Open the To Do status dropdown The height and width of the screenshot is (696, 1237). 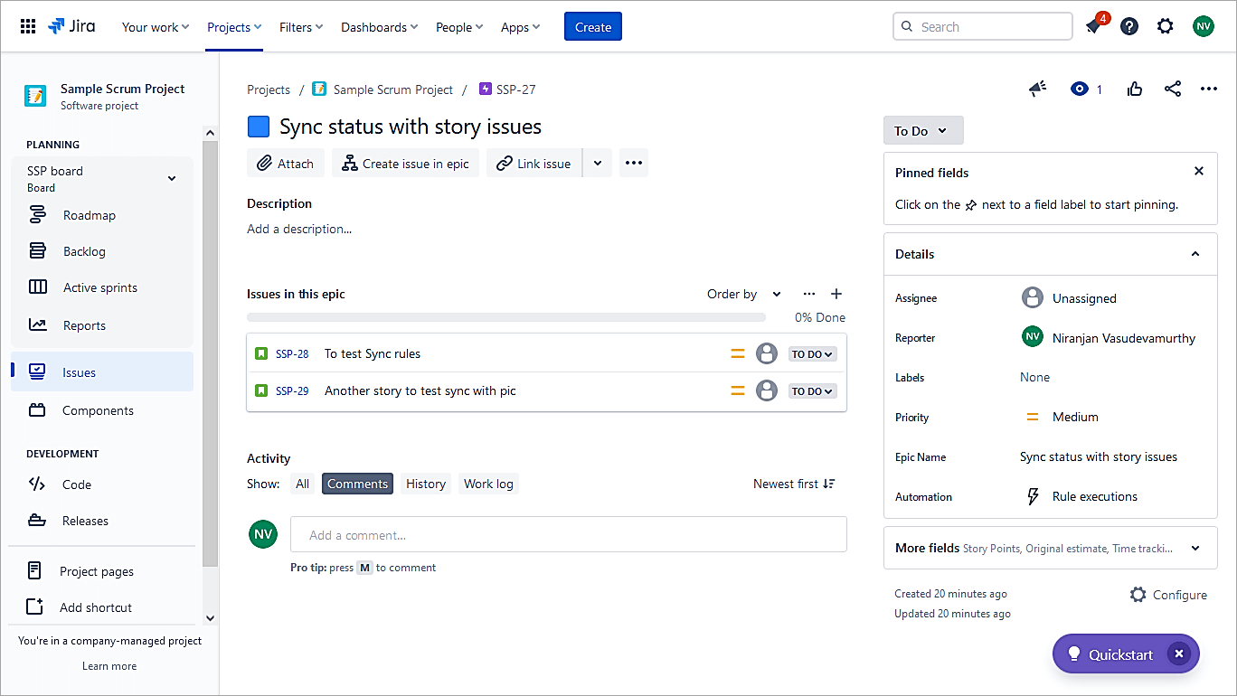coord(922,130)
